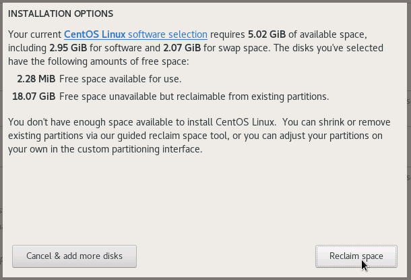Click the INSTALLATION OPTIONS heading
Viewport: 411px width, 280px height.
point(61,13)
